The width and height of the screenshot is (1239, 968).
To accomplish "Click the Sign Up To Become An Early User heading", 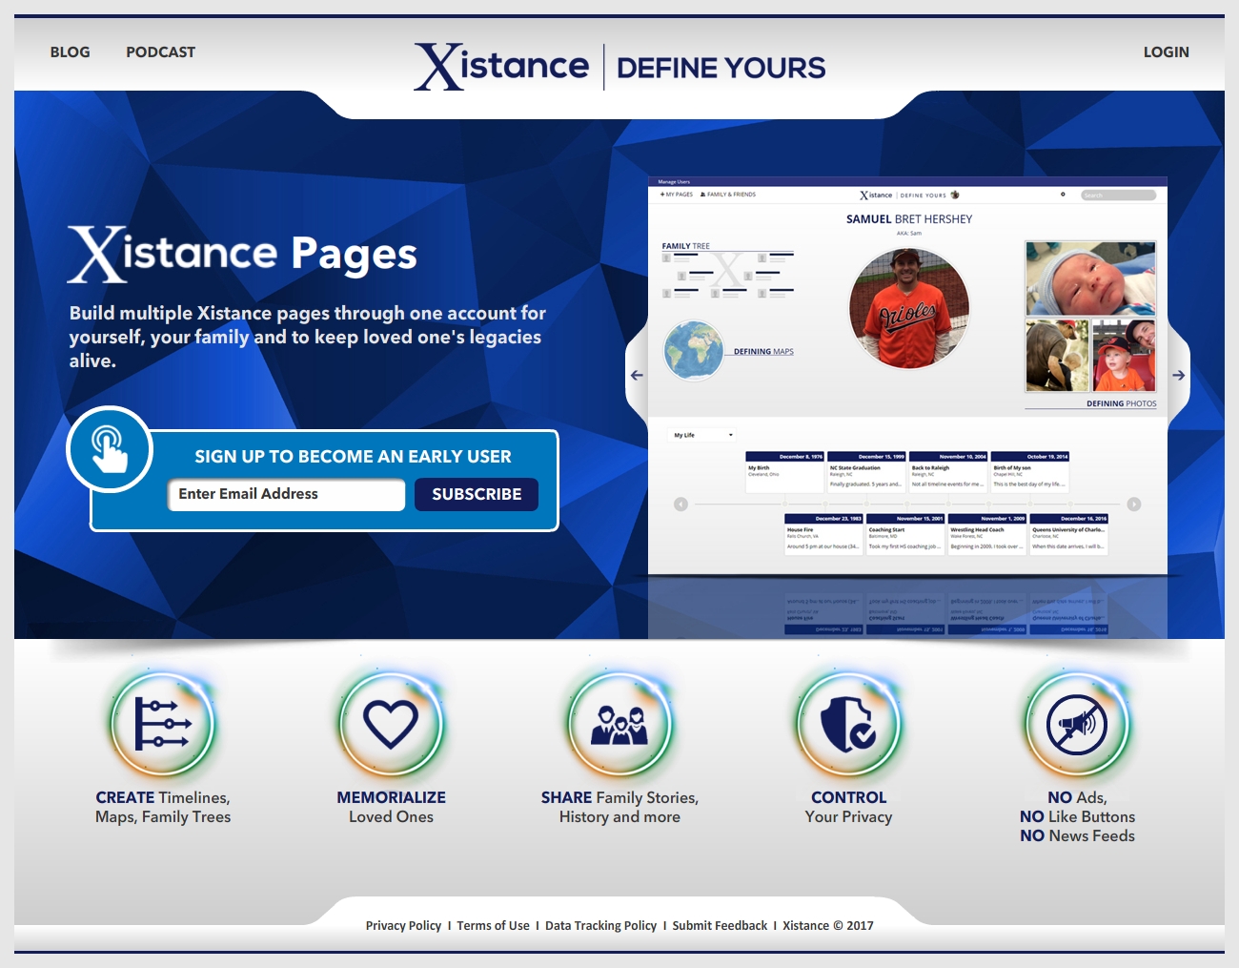I will tap(353, 457).
